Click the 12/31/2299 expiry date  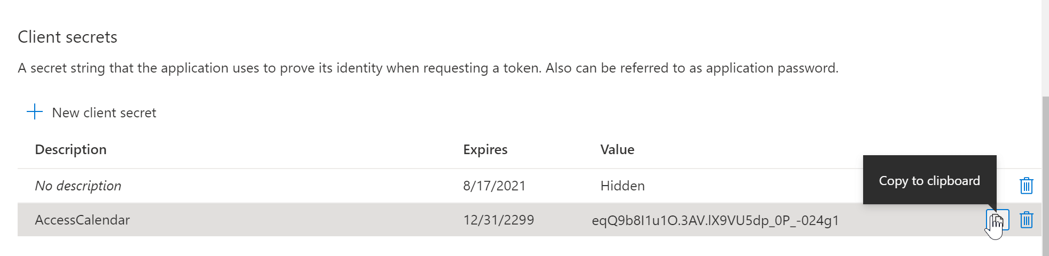[498, 220]
